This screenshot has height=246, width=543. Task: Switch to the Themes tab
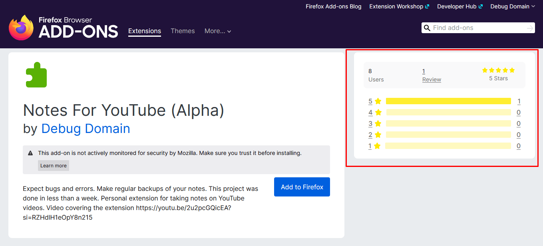[x=183, y=31]
